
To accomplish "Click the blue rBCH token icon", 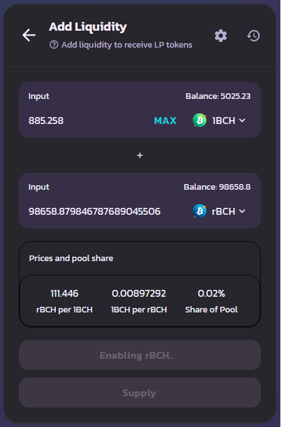I will 199,211.
